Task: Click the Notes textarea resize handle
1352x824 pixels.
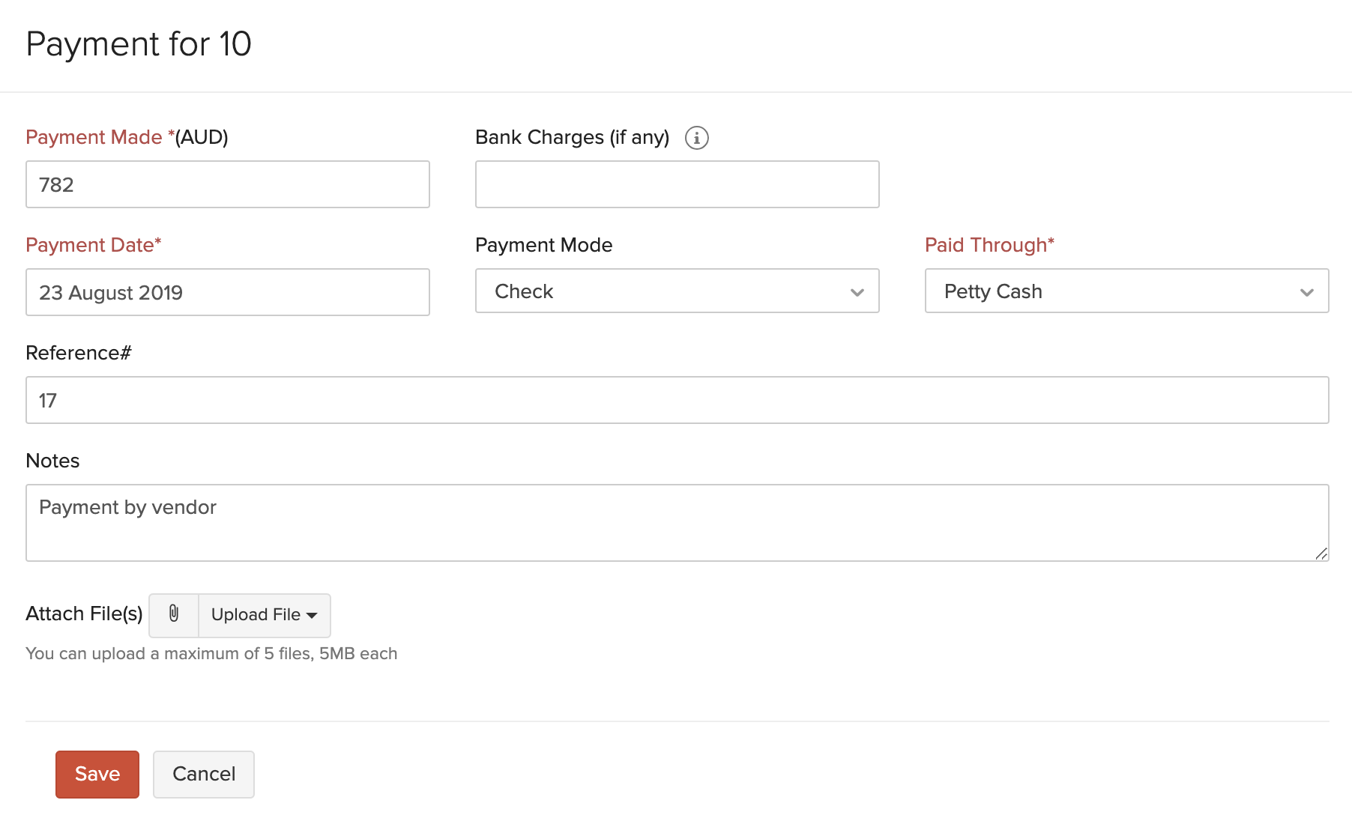Action: point(1323,554)
